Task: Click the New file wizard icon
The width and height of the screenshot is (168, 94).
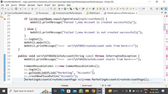Action: 3,9
